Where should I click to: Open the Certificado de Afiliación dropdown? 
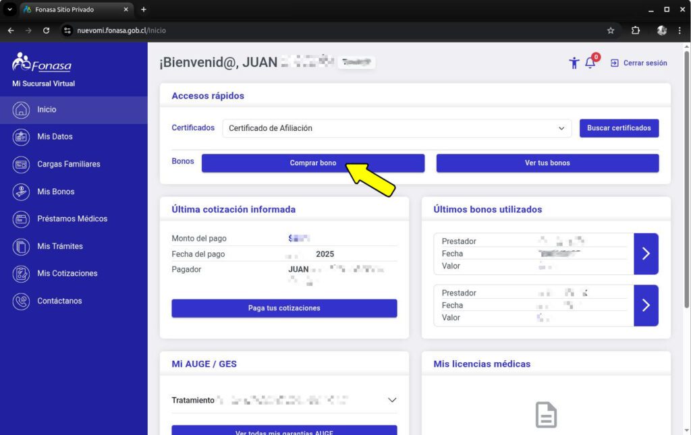(x=397, y=128)
